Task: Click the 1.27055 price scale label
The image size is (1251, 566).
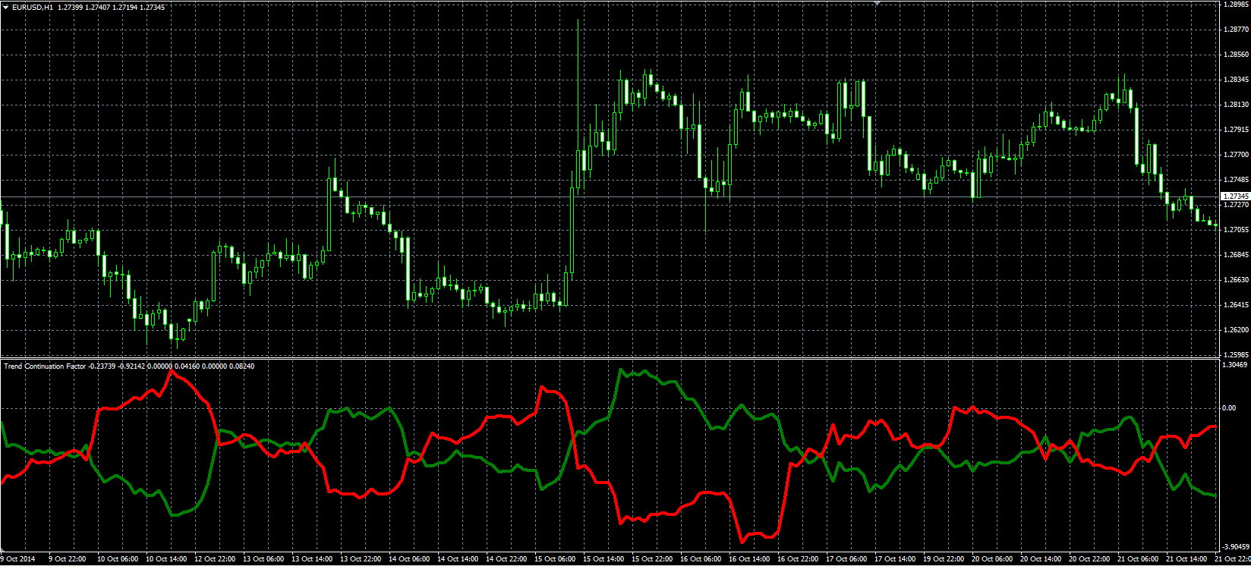Action: [x=1236, y=230]
